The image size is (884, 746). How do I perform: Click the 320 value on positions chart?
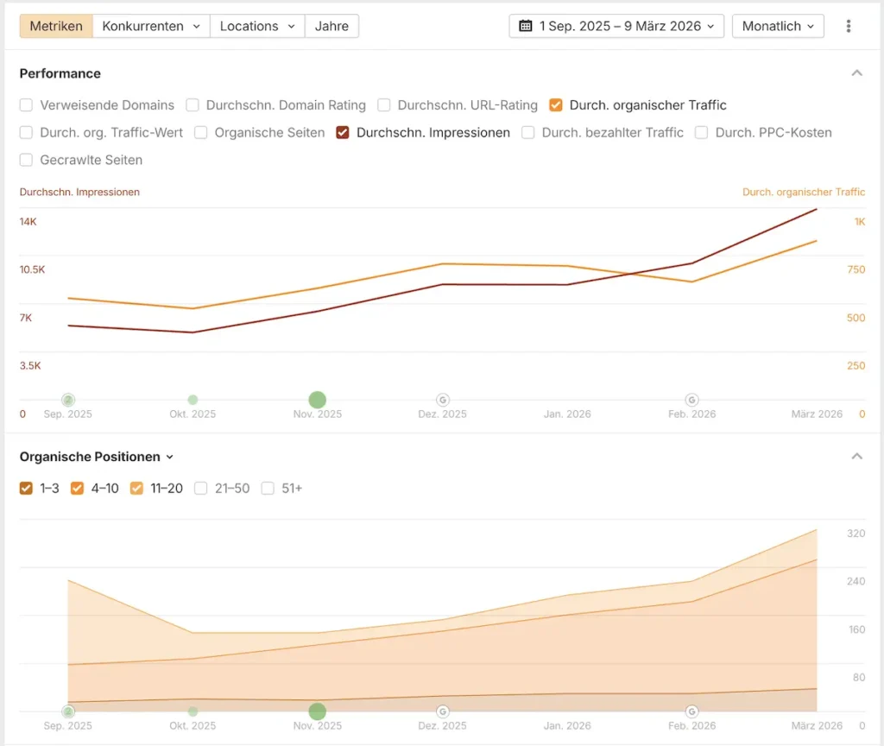[x=856, y=534]
